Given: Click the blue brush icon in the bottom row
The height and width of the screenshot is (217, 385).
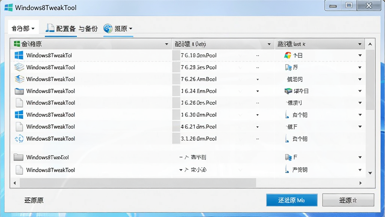Looking at the screenshot, I should coord(287,170).
